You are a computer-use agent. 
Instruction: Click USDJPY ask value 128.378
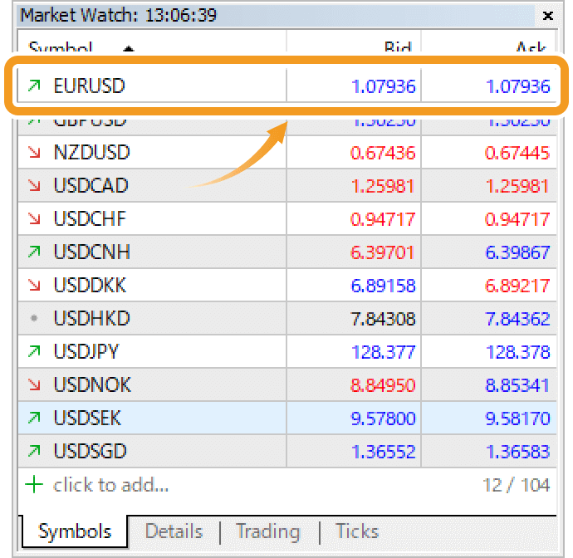518,352
